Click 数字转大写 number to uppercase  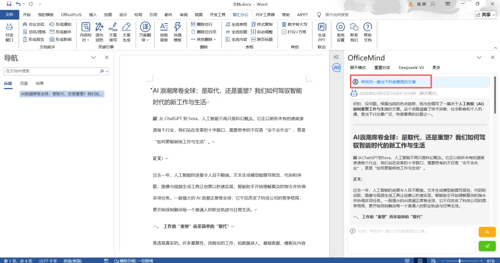[x=294, y=24]
